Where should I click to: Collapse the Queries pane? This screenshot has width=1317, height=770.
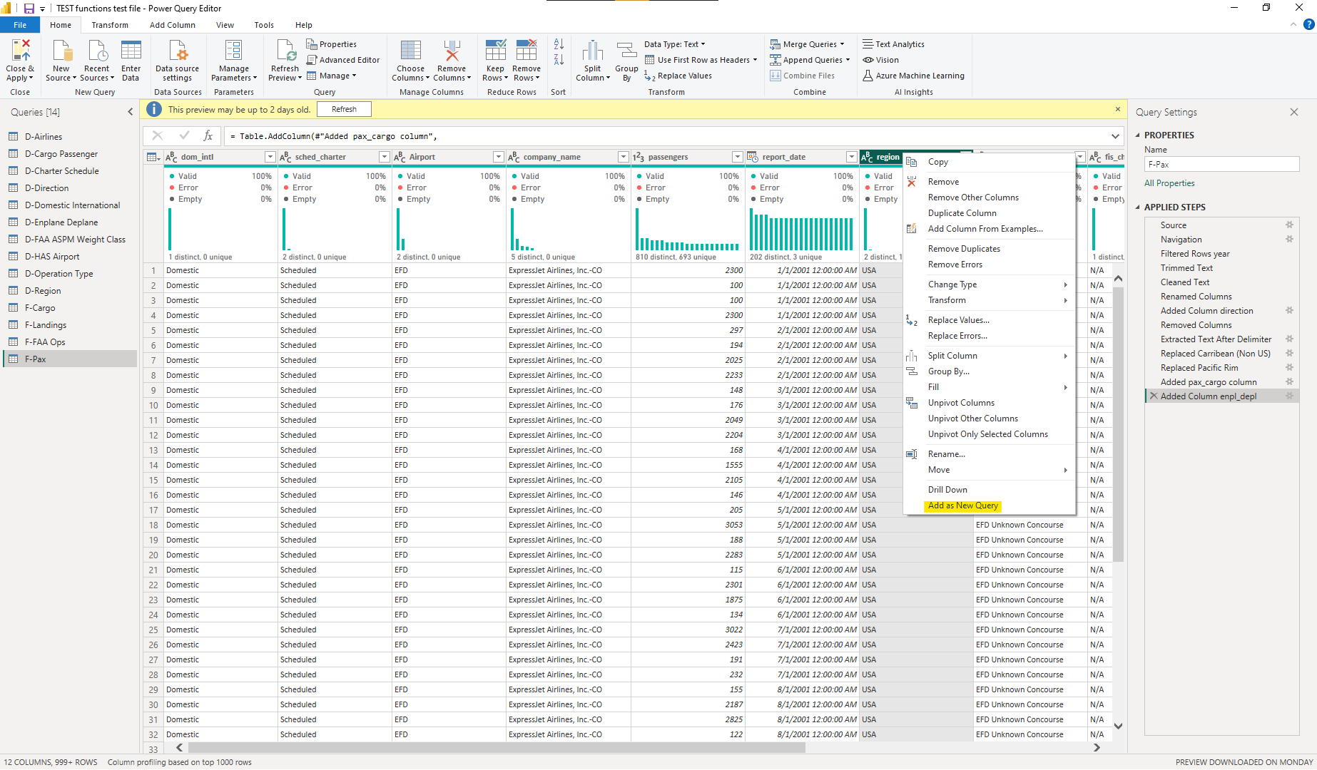pos(130,112)
